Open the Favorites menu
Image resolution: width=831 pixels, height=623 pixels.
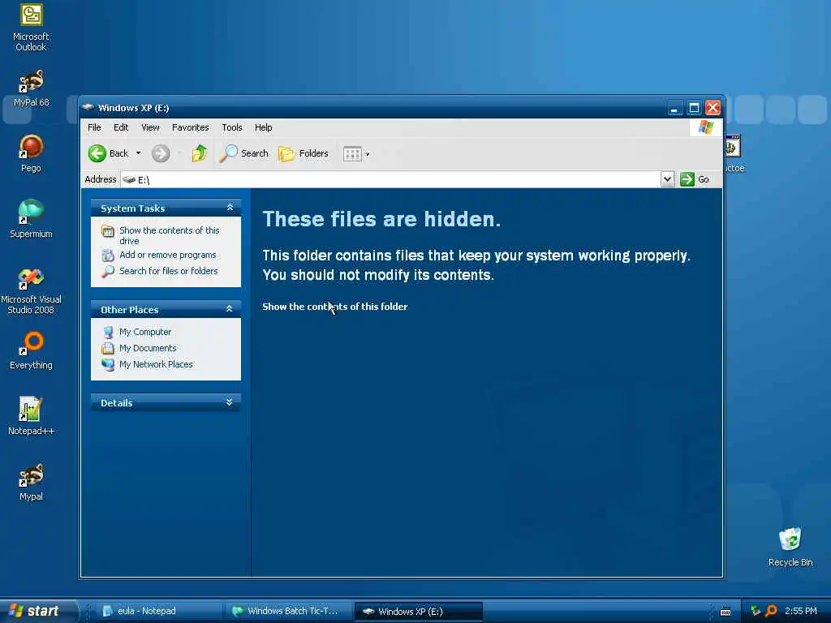click(x=190, y=127)
